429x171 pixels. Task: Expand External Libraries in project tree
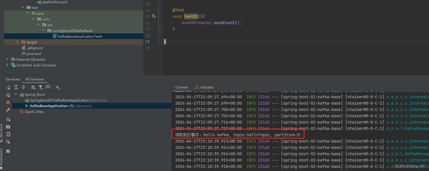(7, 59)
